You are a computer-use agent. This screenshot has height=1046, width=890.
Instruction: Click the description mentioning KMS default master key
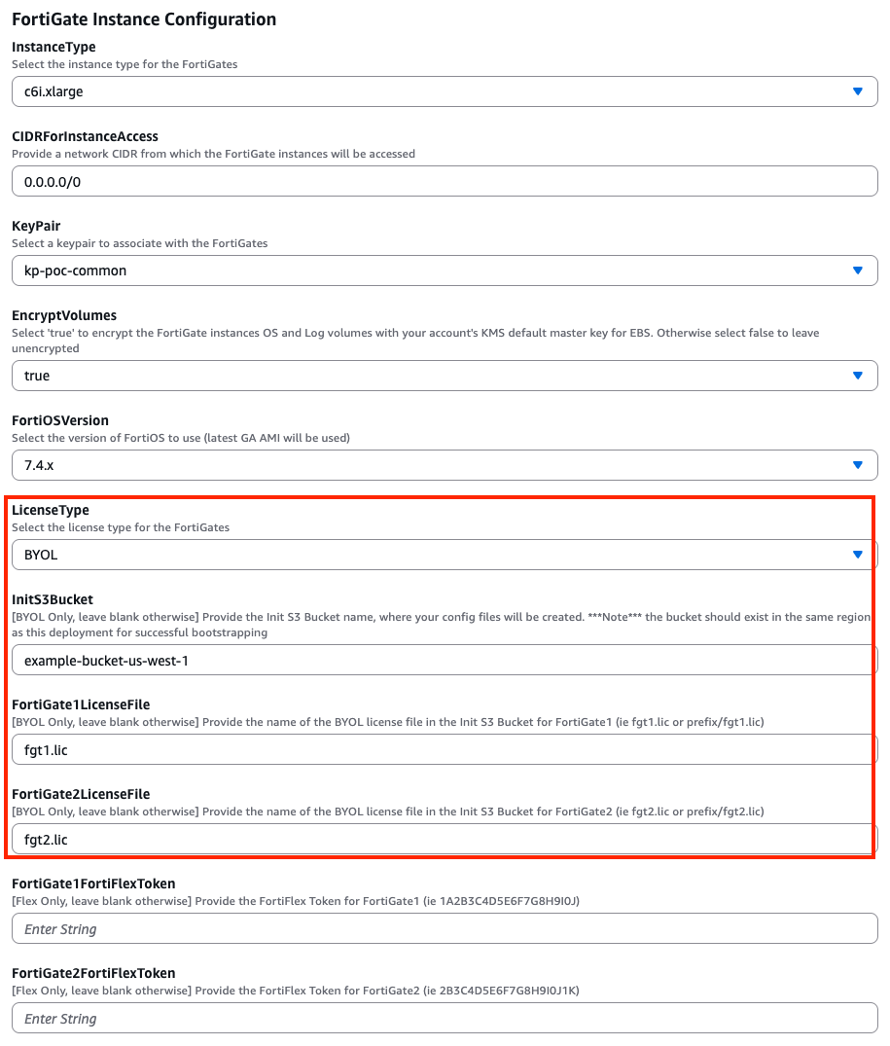click(415, 341)
